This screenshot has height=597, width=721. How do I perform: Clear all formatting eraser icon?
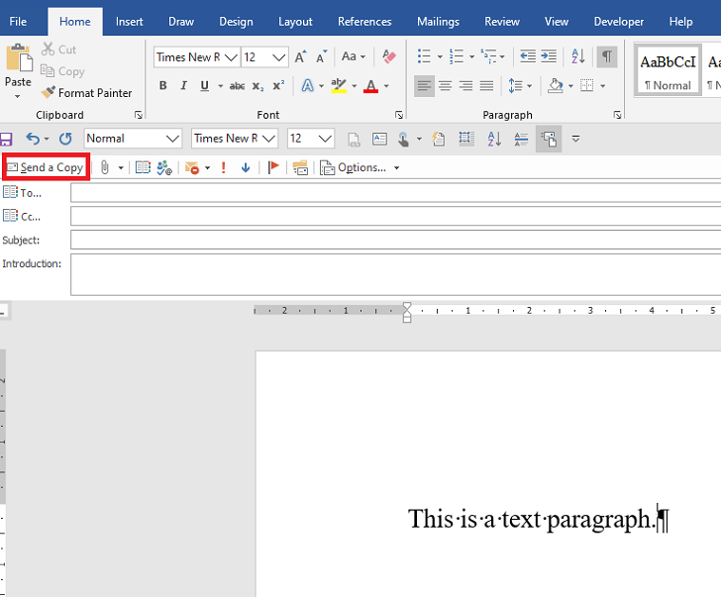(389, 57)
